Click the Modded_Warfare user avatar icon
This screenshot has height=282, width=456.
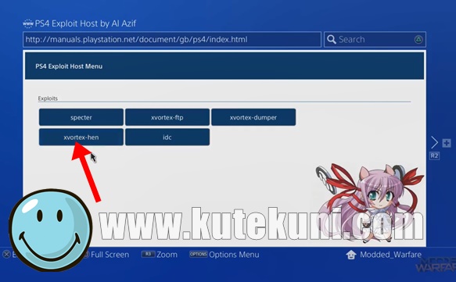pos(351,255)
